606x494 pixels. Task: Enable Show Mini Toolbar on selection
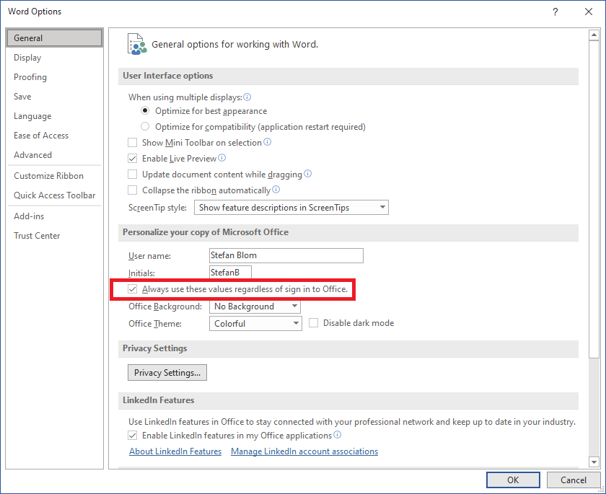point(133,143)
